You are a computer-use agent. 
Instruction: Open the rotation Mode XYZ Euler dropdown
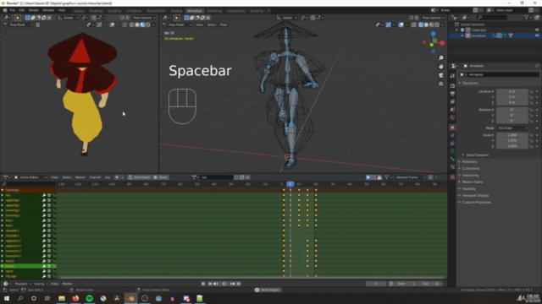(512, 128)
